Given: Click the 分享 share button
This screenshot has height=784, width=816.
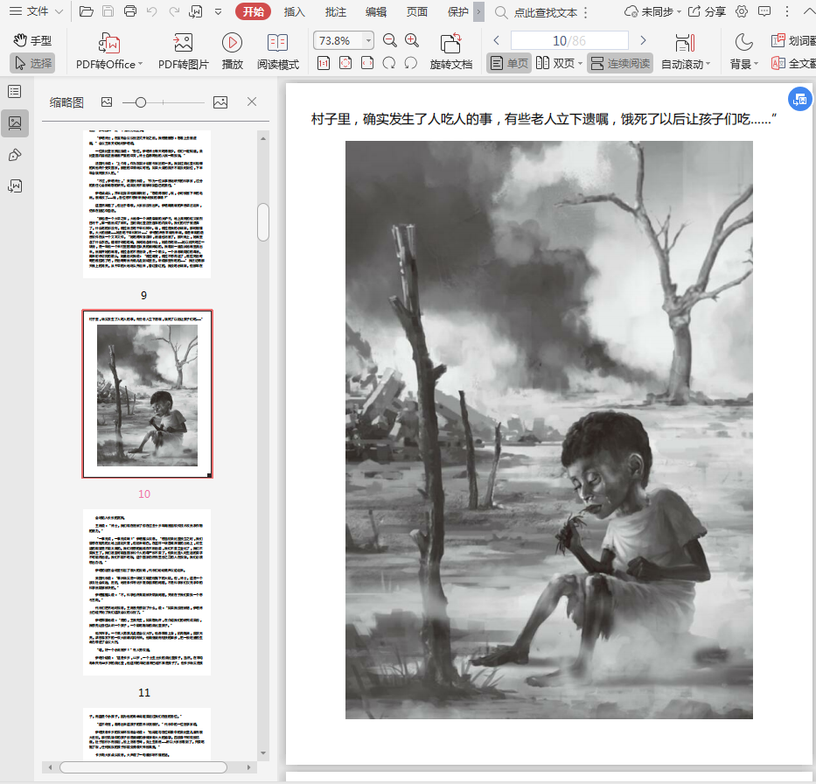Looking at the screenshot, I should (x=707, y=11).
